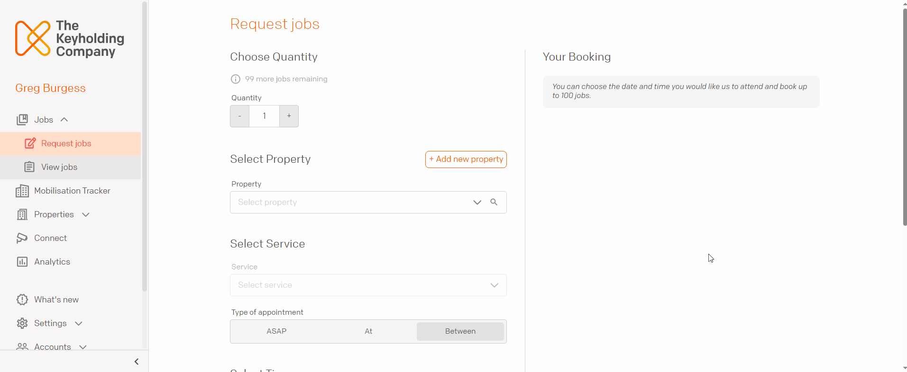Click the Analytics chart icon
The height and width of the screenshot is (372, 907).
tap(22, 262)
